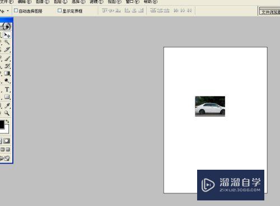Select the Brush tool
Screen dimensions: 280x206
coord(7,59)
